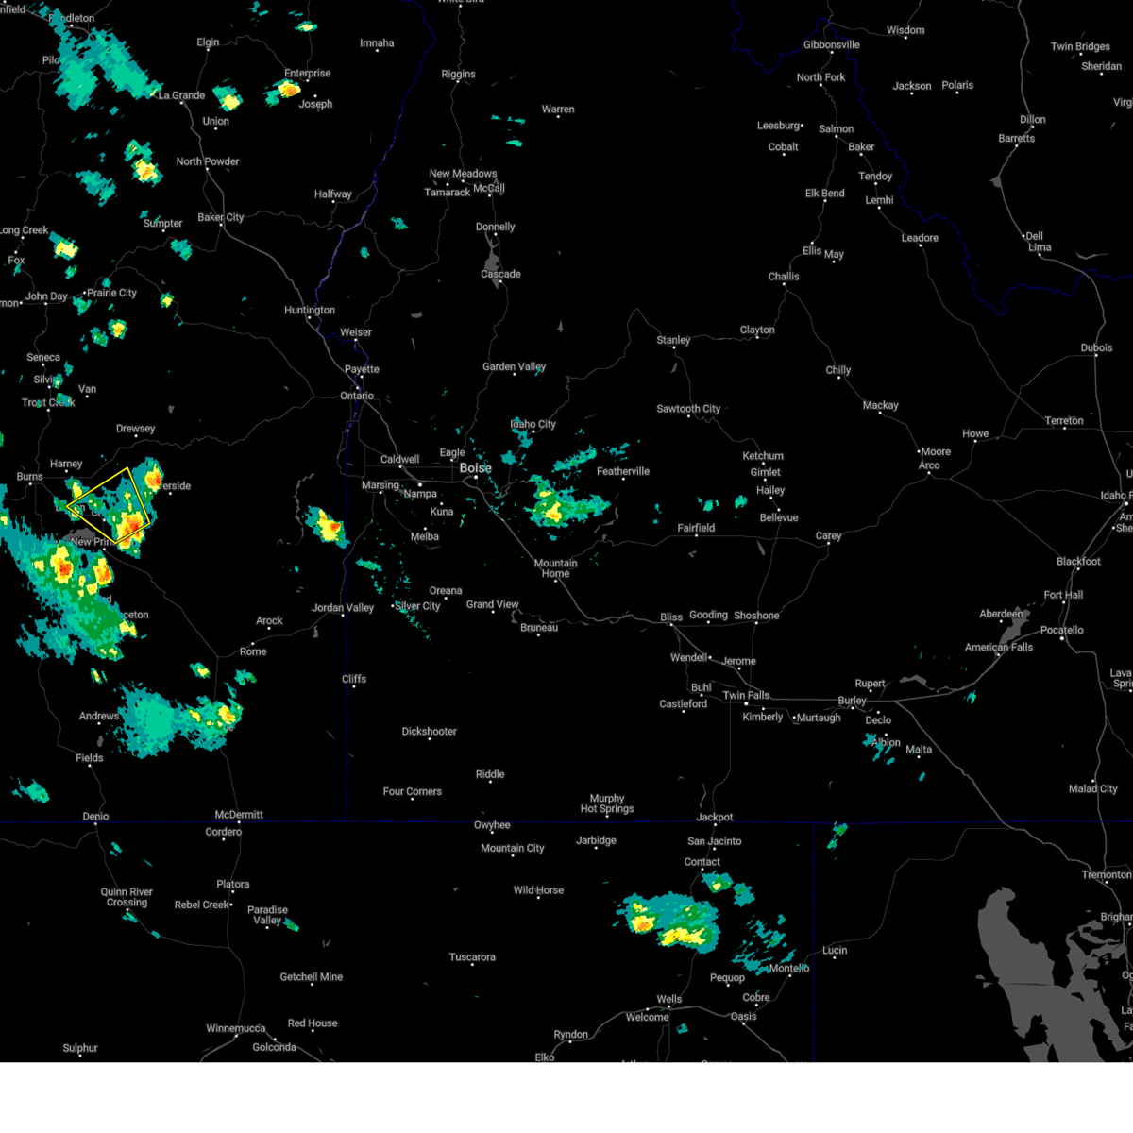This screenshot has height=1133, width=1133.
Task: Click the Jerome label
Action: tap(738, 661)
